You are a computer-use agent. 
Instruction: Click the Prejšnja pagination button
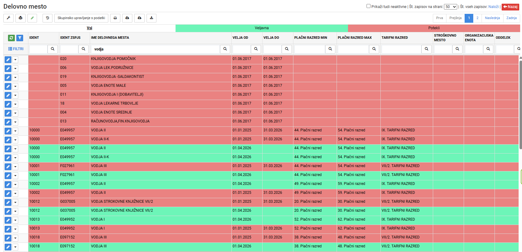coord(455,18)
